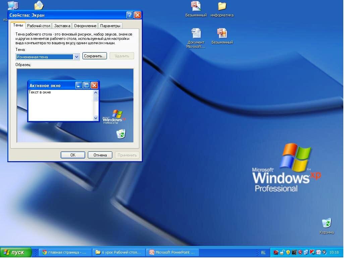The image size is (345, 258).
Task: Switch to the Оформление tab
Action: 85,26
